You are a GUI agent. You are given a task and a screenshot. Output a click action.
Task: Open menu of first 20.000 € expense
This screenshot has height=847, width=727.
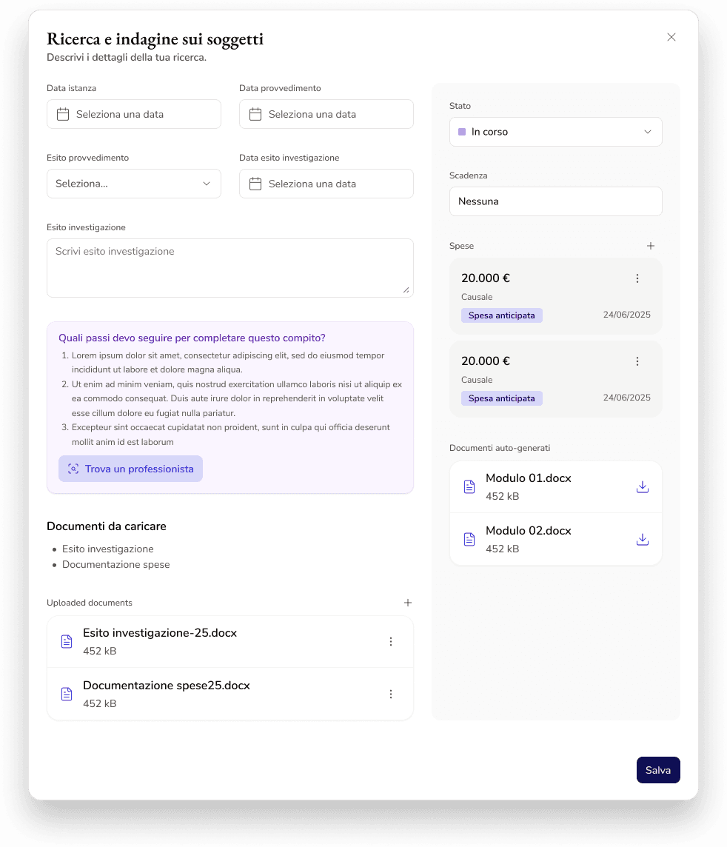coord(637,278)
